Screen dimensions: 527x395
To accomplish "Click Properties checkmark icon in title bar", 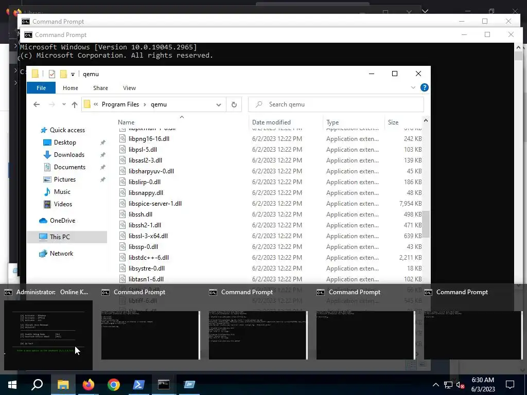I will [x=52, y=74].
